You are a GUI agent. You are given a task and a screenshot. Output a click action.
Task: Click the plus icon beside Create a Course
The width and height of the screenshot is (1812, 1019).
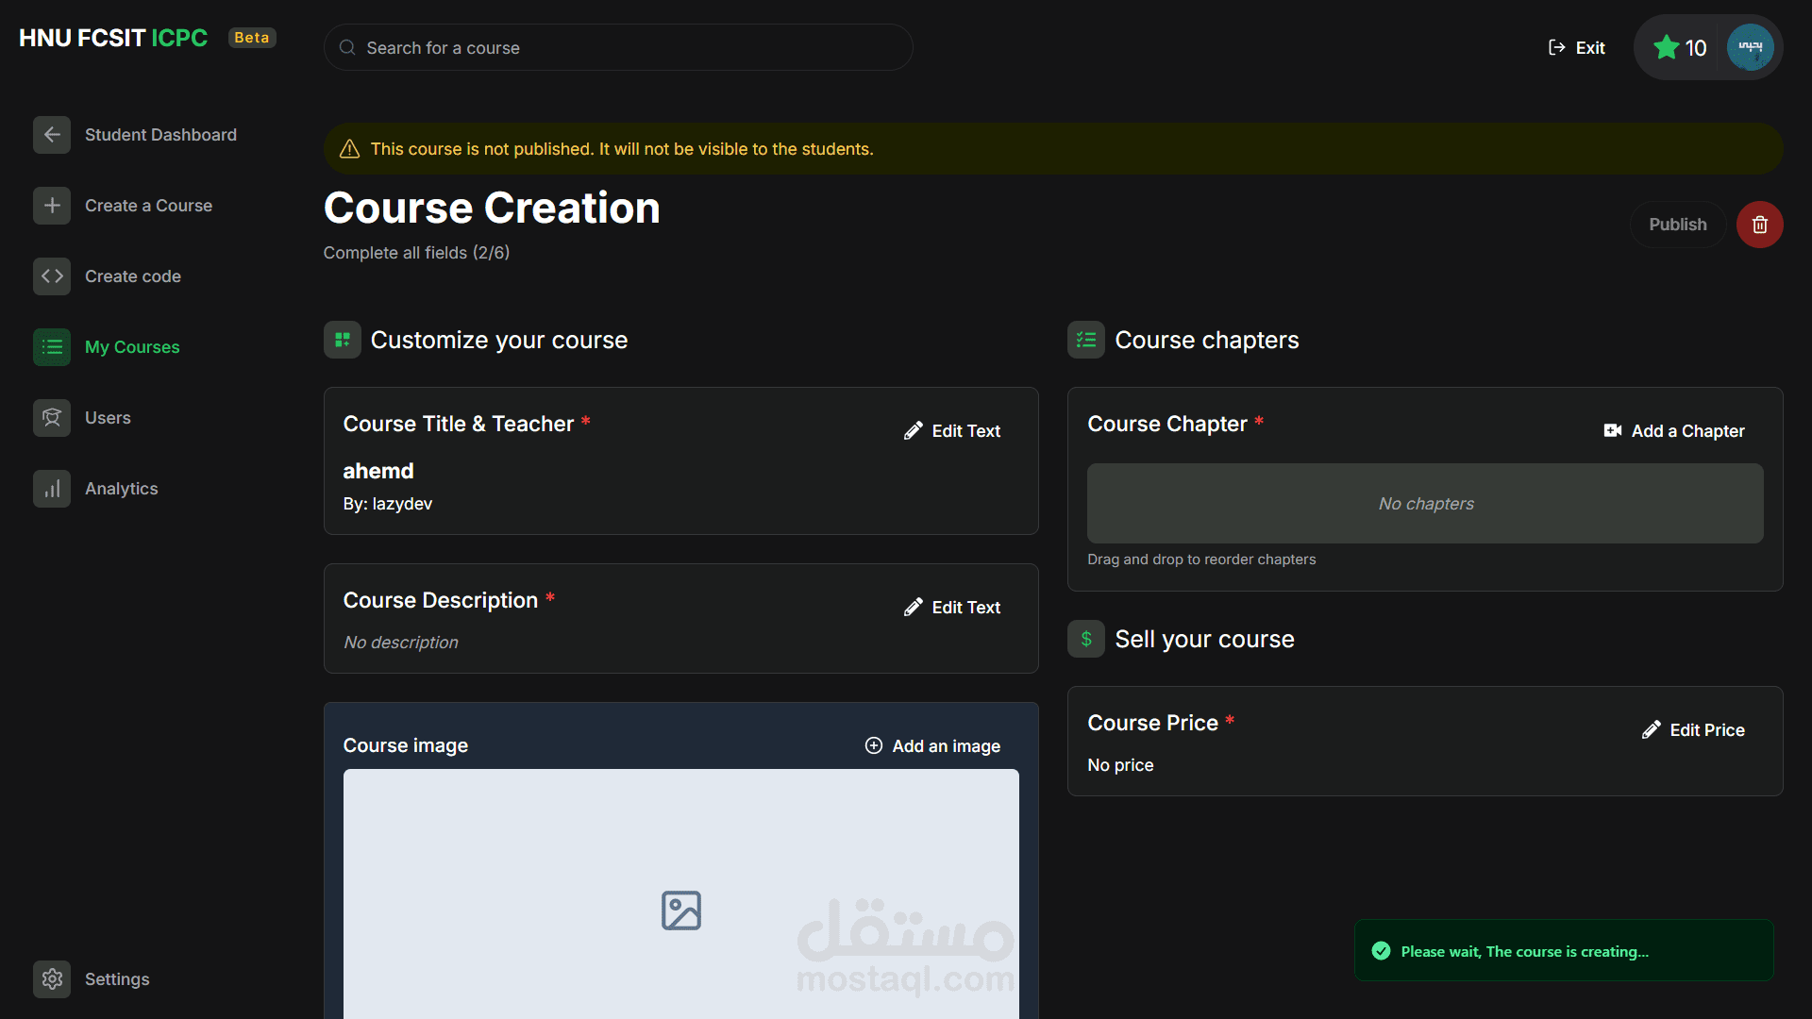point(52,206)
